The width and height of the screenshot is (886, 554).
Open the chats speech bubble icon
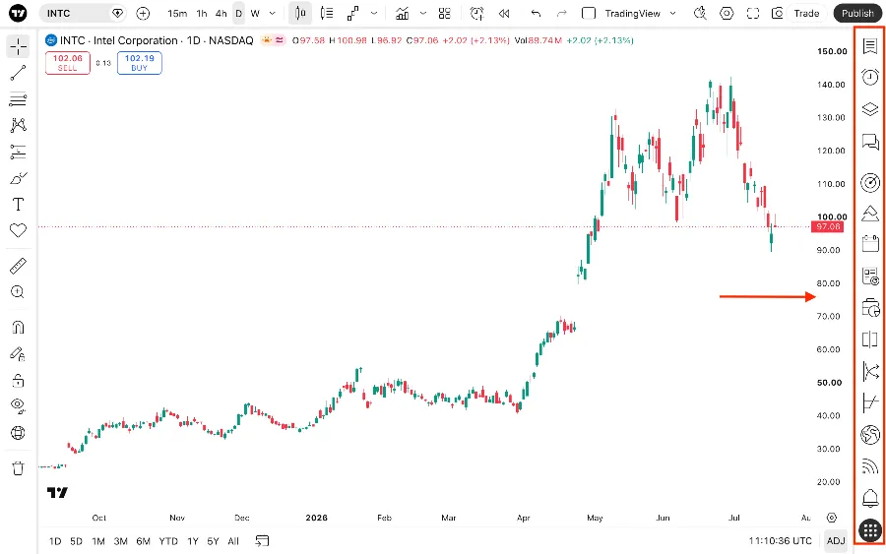870,141
